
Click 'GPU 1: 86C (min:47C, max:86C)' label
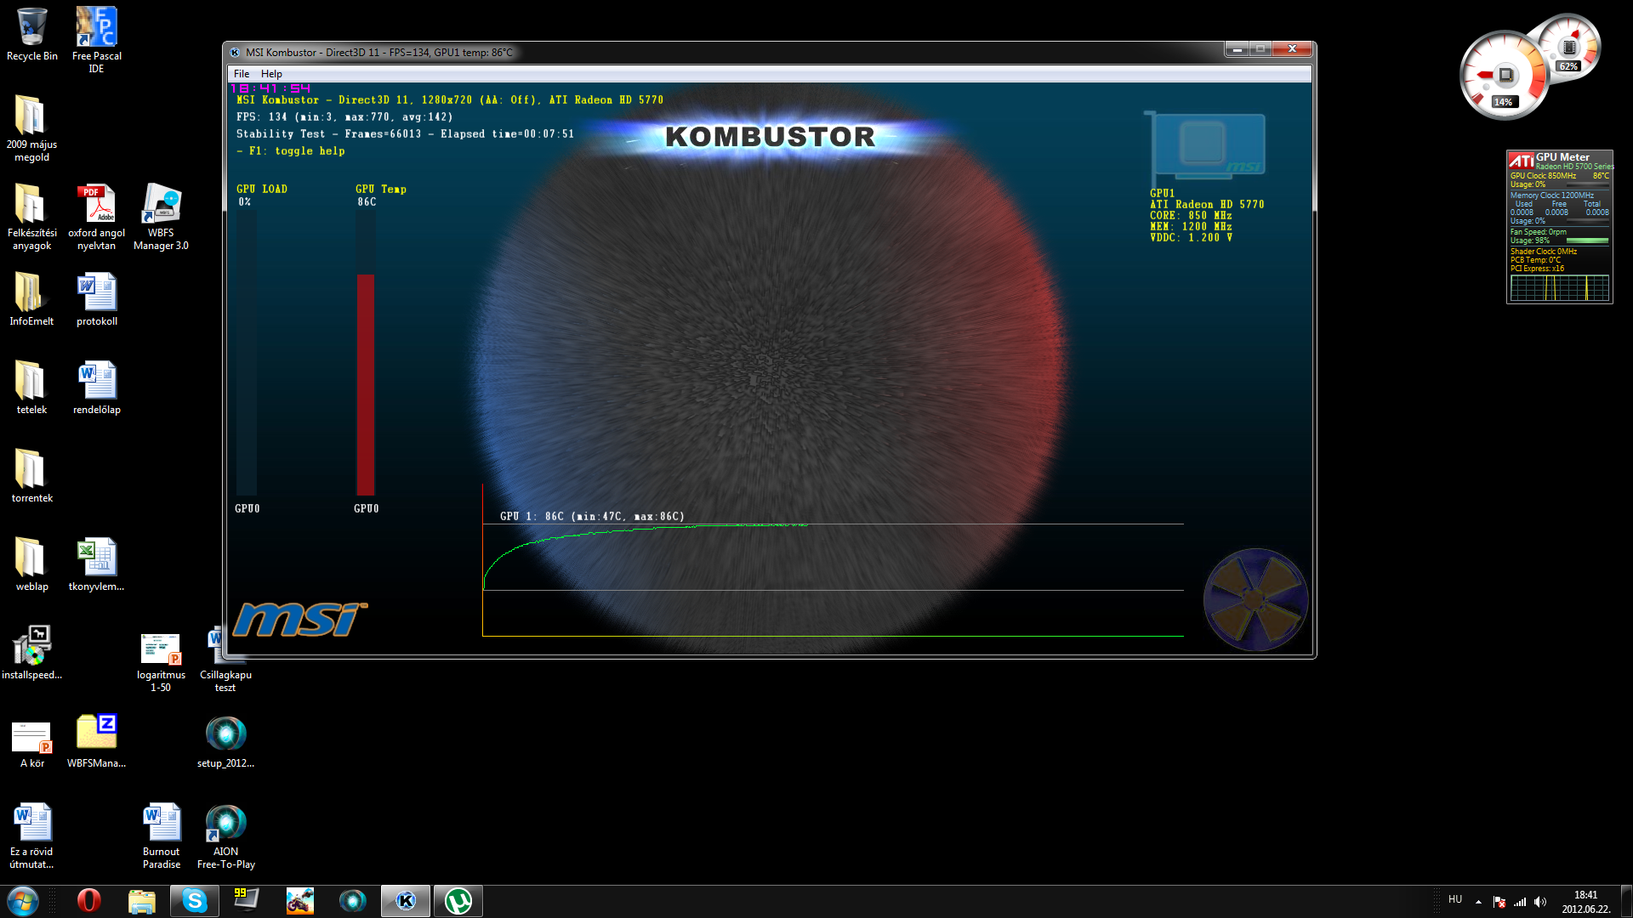(592, 517)
